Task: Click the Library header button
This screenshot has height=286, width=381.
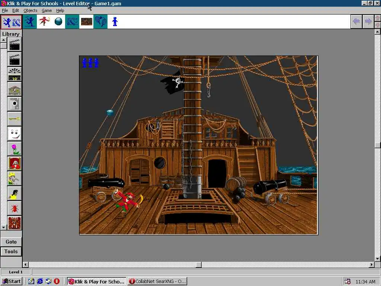Action: click(x=11, y=34)
